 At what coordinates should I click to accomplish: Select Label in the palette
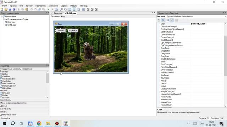(5, 91)
